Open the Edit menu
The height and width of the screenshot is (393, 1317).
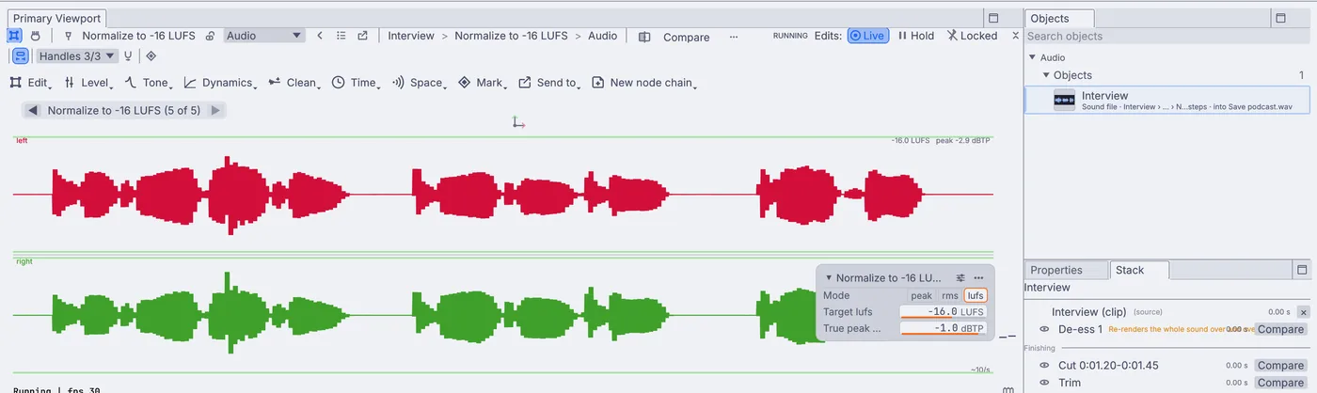click(30, 83)
